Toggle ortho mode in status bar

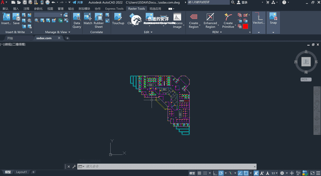click(215, 173)
